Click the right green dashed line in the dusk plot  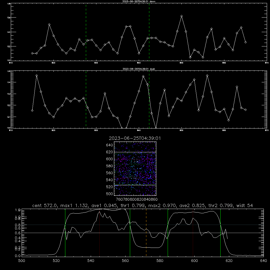point(149,100)
